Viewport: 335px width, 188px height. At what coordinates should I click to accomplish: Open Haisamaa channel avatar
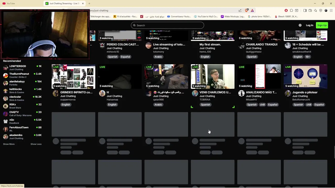pos(102,93)
